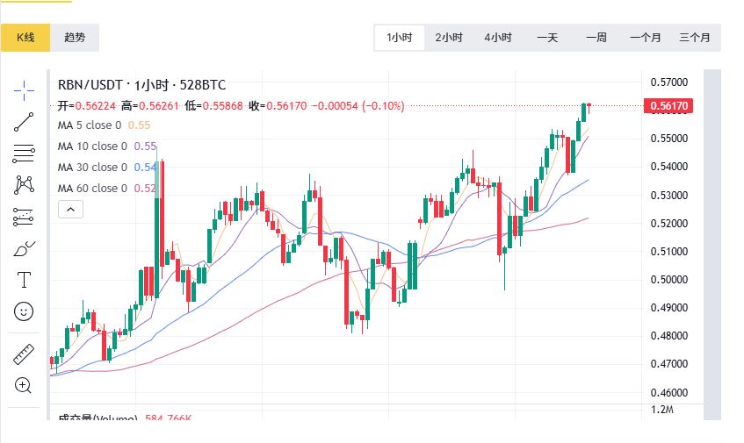
Task: Choose the 一个月 interval button
Action: (646, 38)
